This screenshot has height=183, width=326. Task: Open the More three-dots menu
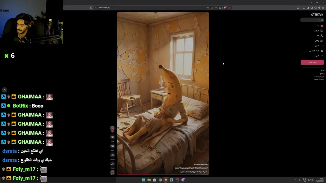click(x=322, y=56)
